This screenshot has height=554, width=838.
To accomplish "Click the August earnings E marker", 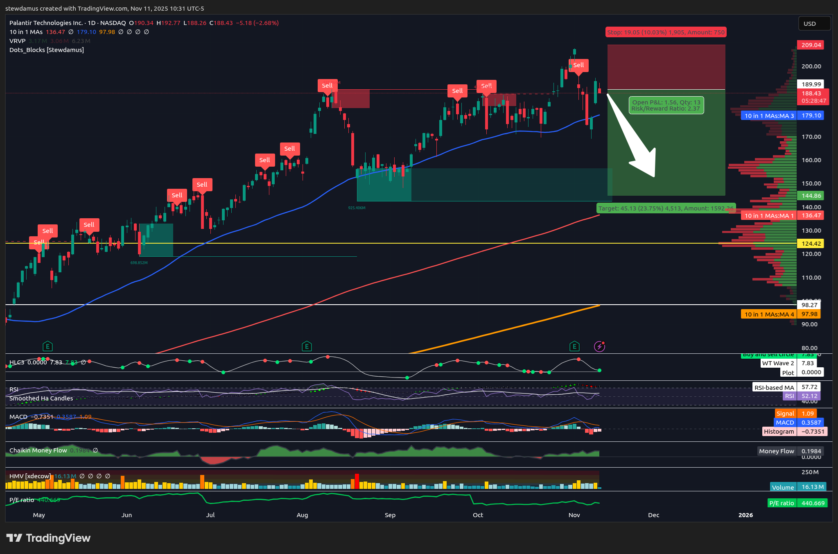I will click(307, 346).
